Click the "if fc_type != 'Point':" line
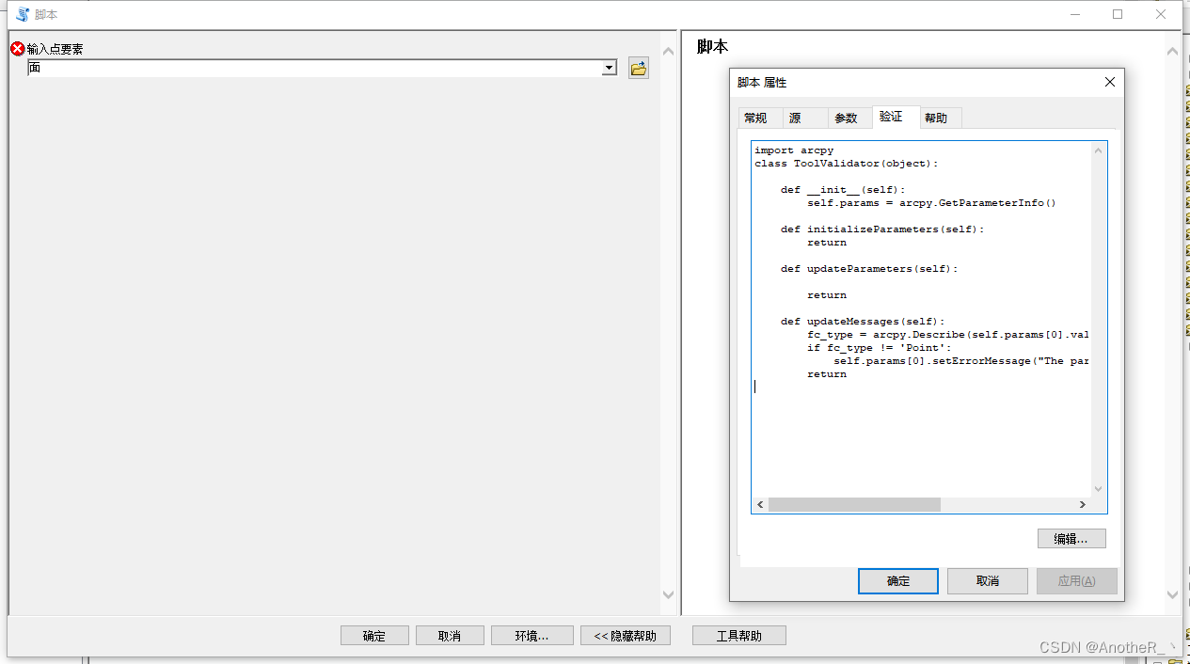1190x664 pixels. [880, 348]
